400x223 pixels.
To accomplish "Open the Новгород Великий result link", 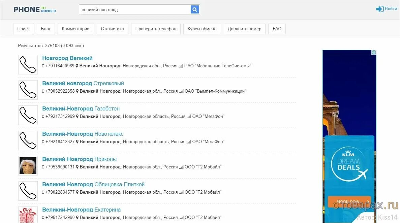I will point(67,58).
